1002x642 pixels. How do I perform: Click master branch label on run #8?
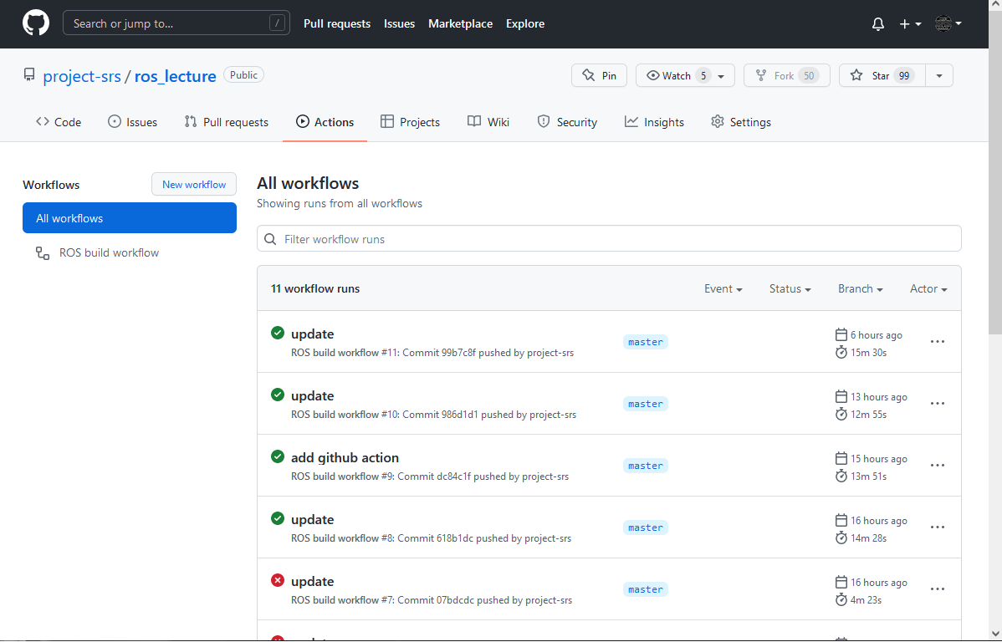pos(646,527)
